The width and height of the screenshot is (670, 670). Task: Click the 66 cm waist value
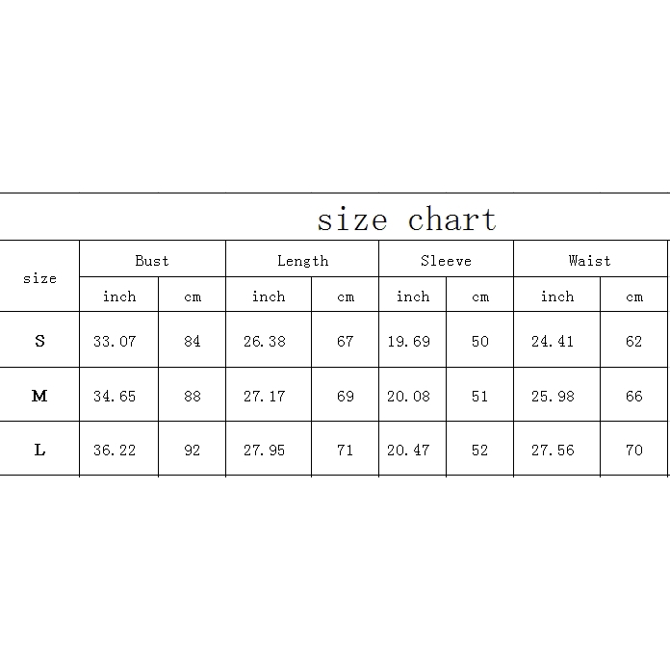(x=633, y=396)
